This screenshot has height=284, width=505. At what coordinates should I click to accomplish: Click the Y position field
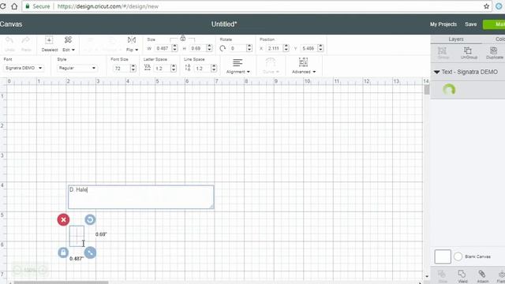(309, 48)
